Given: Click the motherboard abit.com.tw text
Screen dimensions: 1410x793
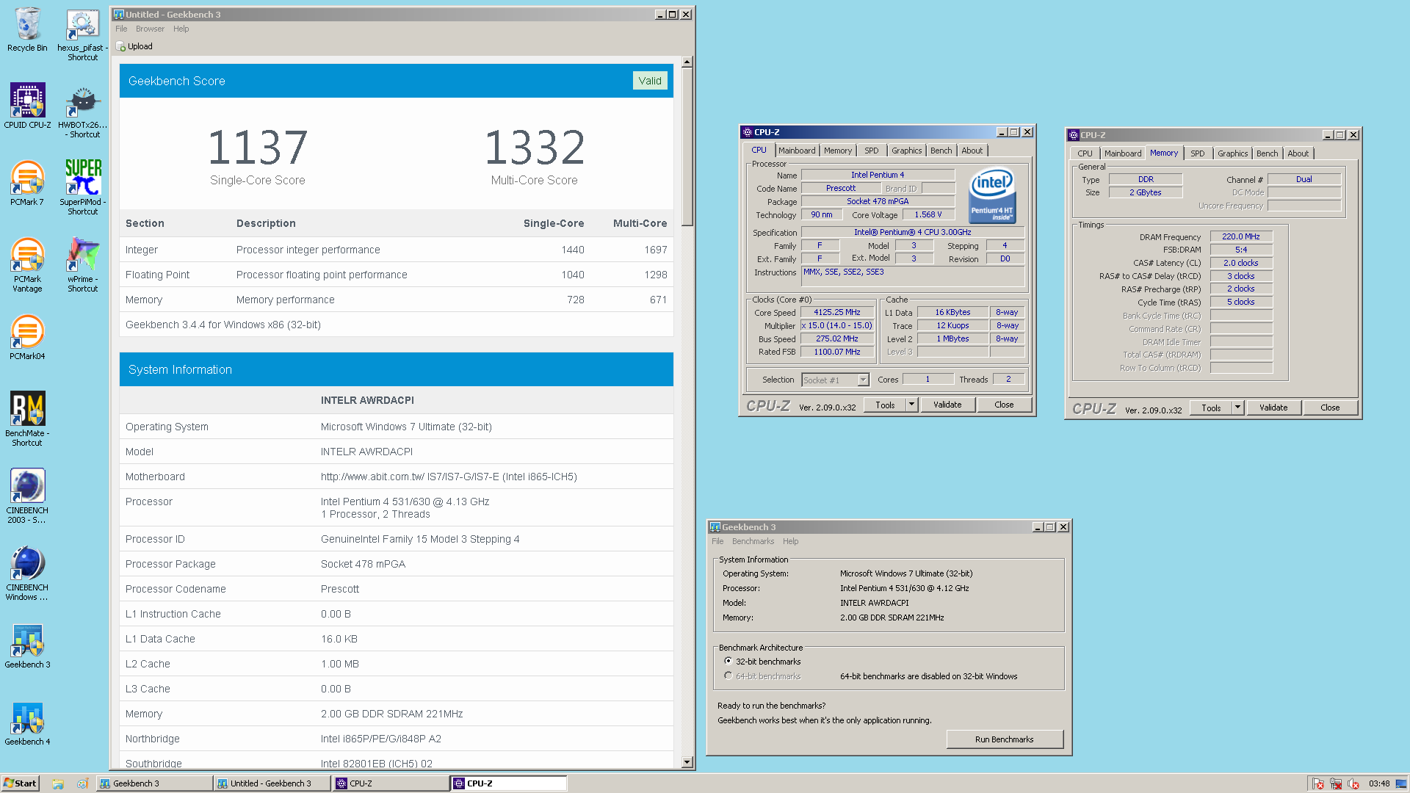Looking at the screenshot, I should click(449, 477).
